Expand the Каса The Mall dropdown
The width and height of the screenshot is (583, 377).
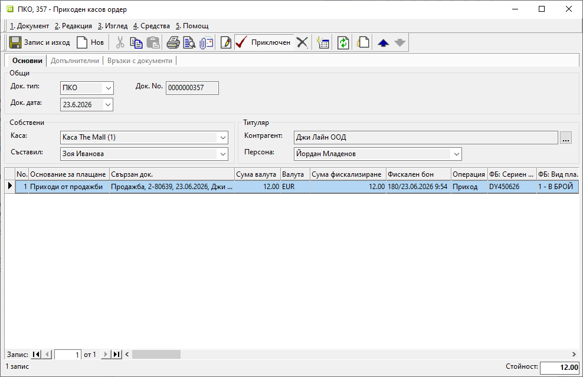click(x=222, y=137)
